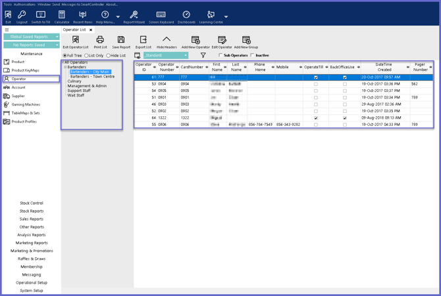The height and width of the screenshot is (296, 441).
Task: Open the Window menu
Action: coord(44,4)
